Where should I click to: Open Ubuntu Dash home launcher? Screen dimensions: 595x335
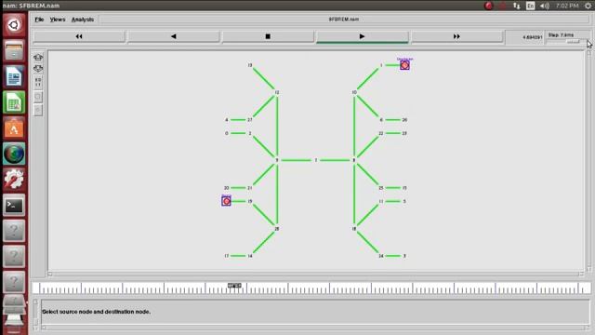tap(14, 25)
